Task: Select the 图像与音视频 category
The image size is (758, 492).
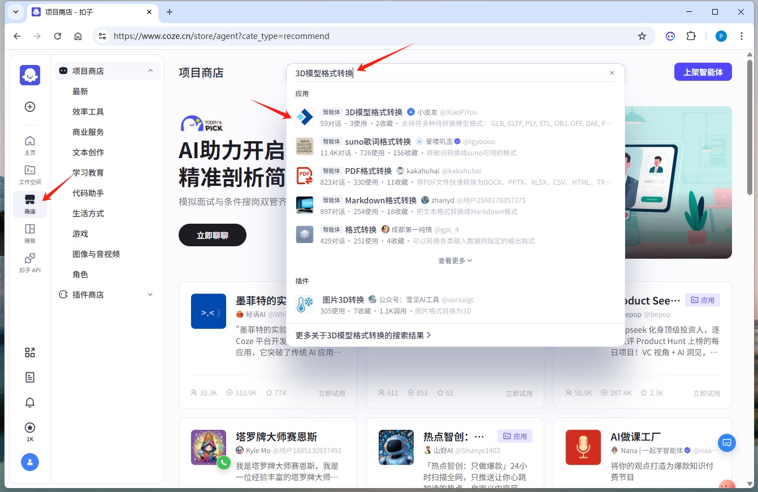Action: click(x=96, y=254)
